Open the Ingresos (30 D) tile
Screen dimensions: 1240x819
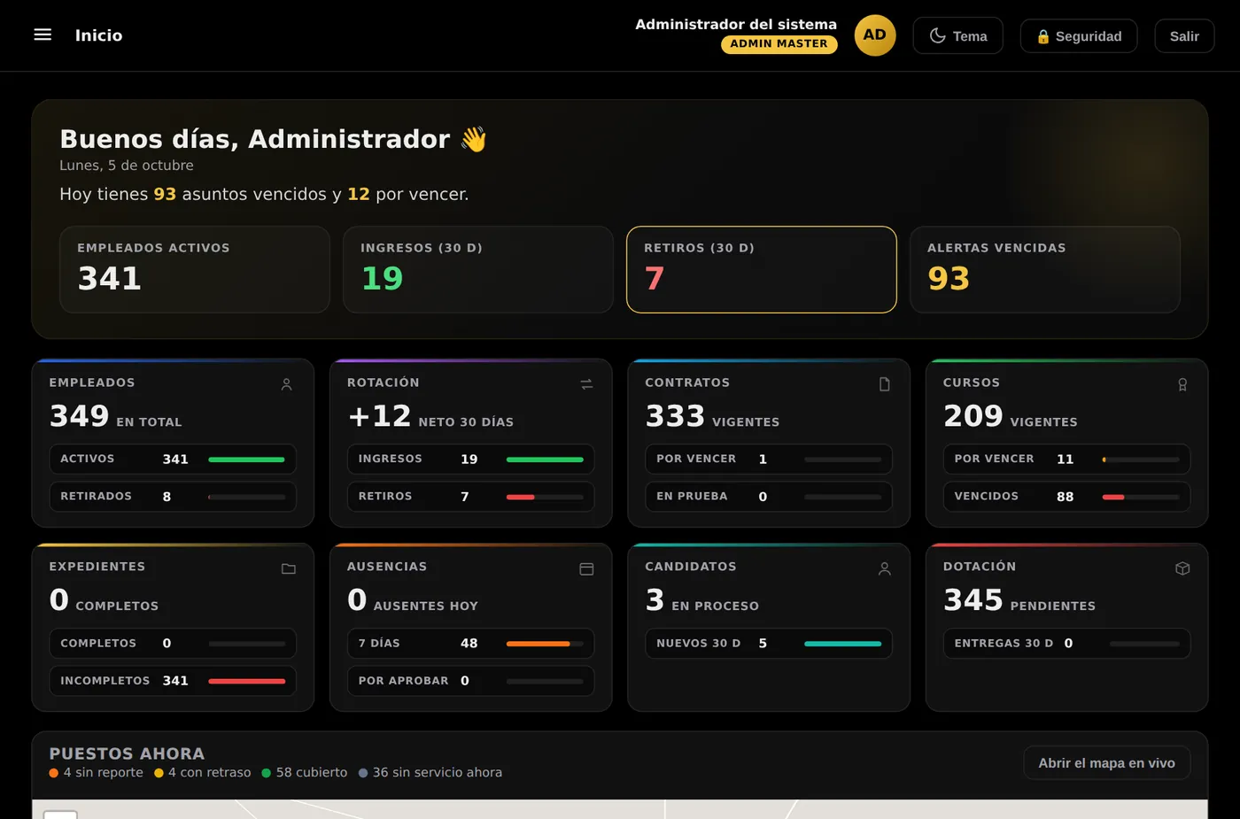pyautogui.click(x=478, y=269)
